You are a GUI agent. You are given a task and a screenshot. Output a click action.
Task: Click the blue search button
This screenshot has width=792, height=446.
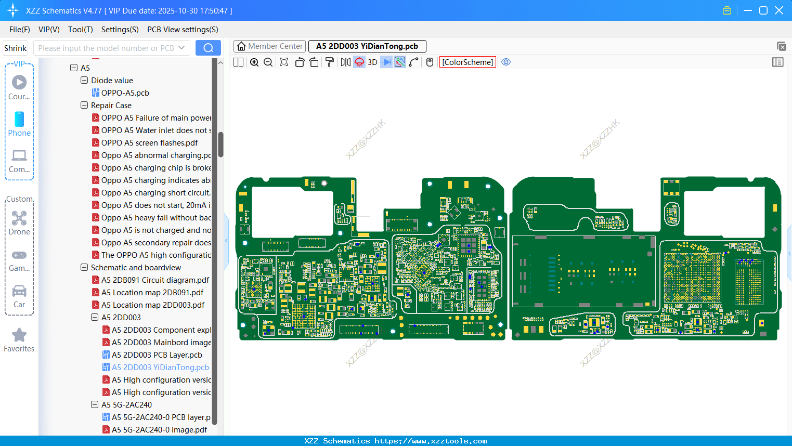point(208,48)
